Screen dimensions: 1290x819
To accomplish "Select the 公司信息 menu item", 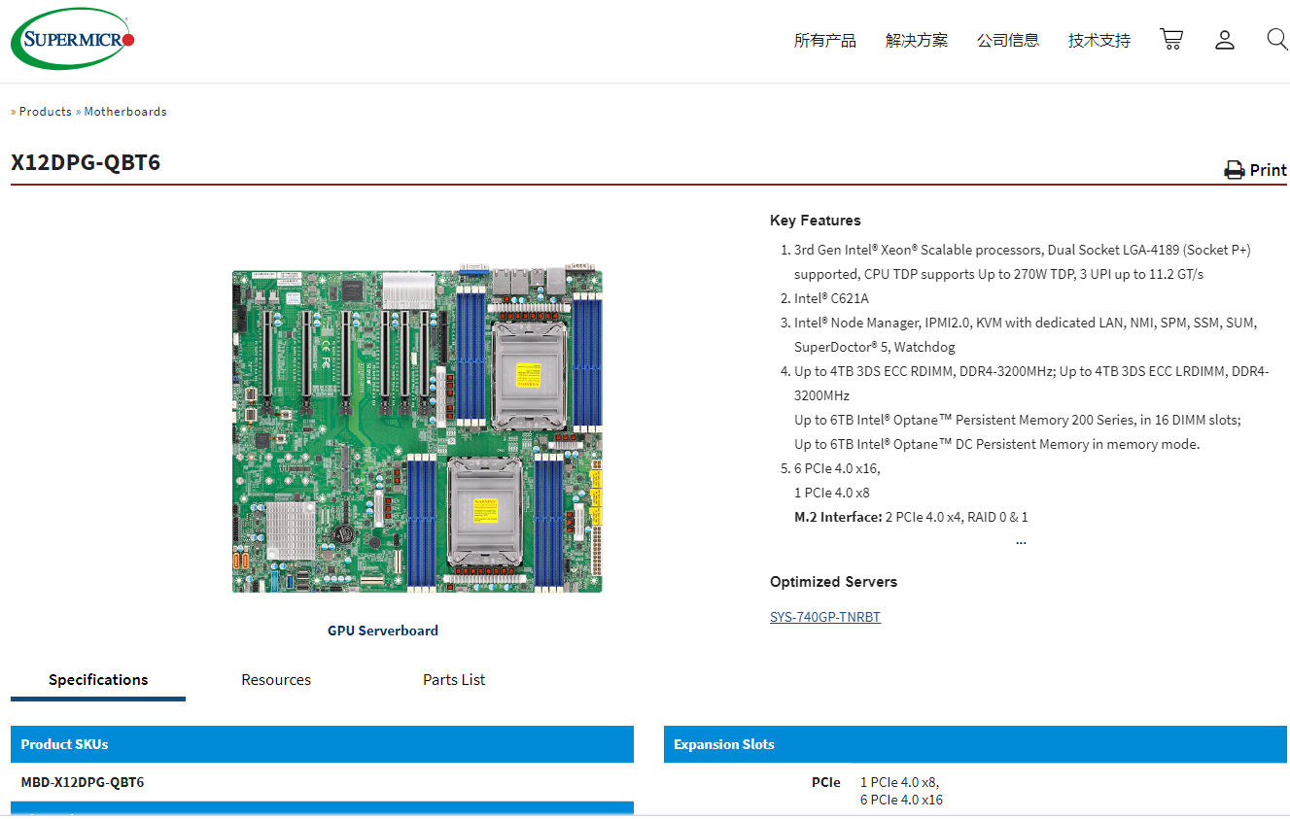I will tap(1007, 41).
